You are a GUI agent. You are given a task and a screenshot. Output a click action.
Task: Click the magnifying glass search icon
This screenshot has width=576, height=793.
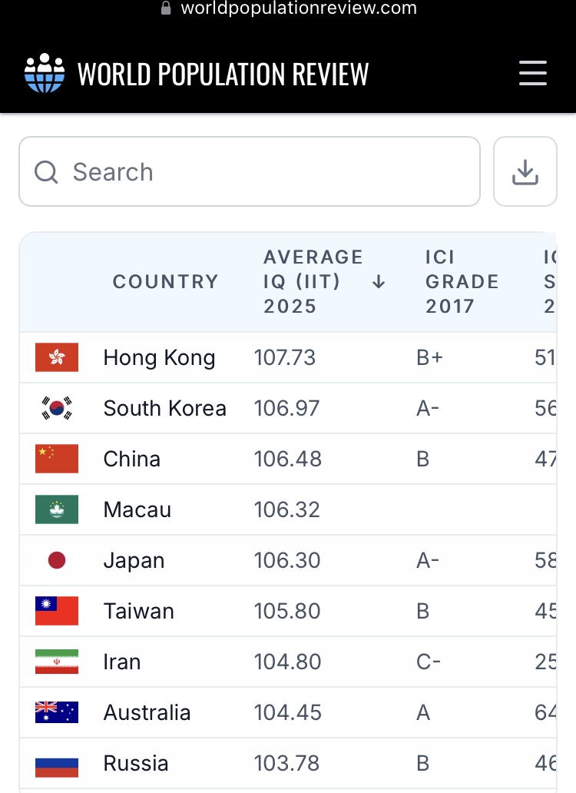click(x=47, y=172)
